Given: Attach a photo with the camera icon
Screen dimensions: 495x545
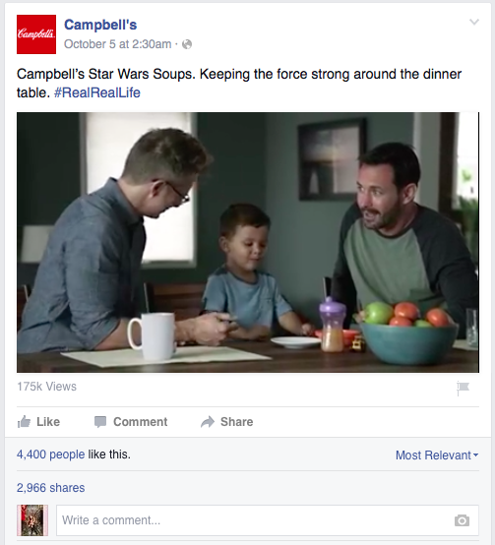Looking at the screenshot, I should [x=462, y=520].
